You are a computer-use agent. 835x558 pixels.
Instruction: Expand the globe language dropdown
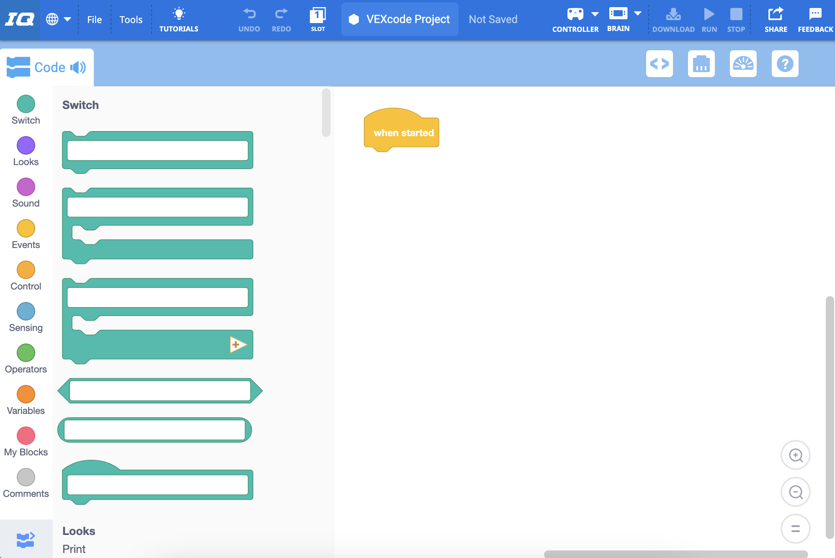click(x=58, y=19)
